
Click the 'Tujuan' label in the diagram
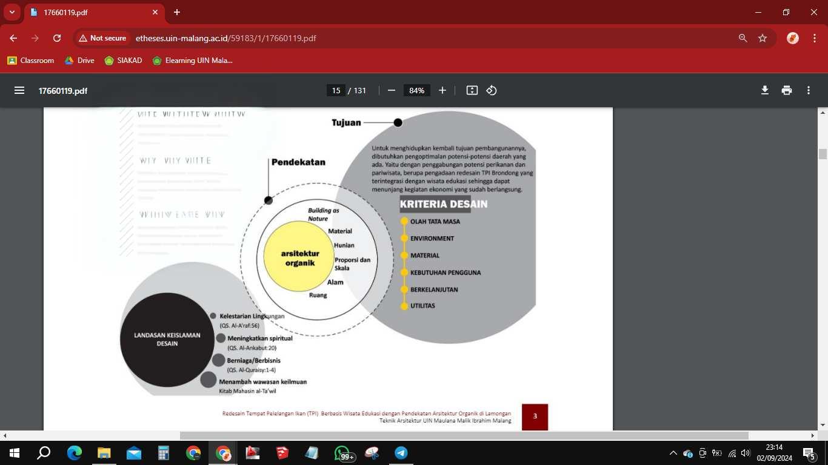(346, 122)
